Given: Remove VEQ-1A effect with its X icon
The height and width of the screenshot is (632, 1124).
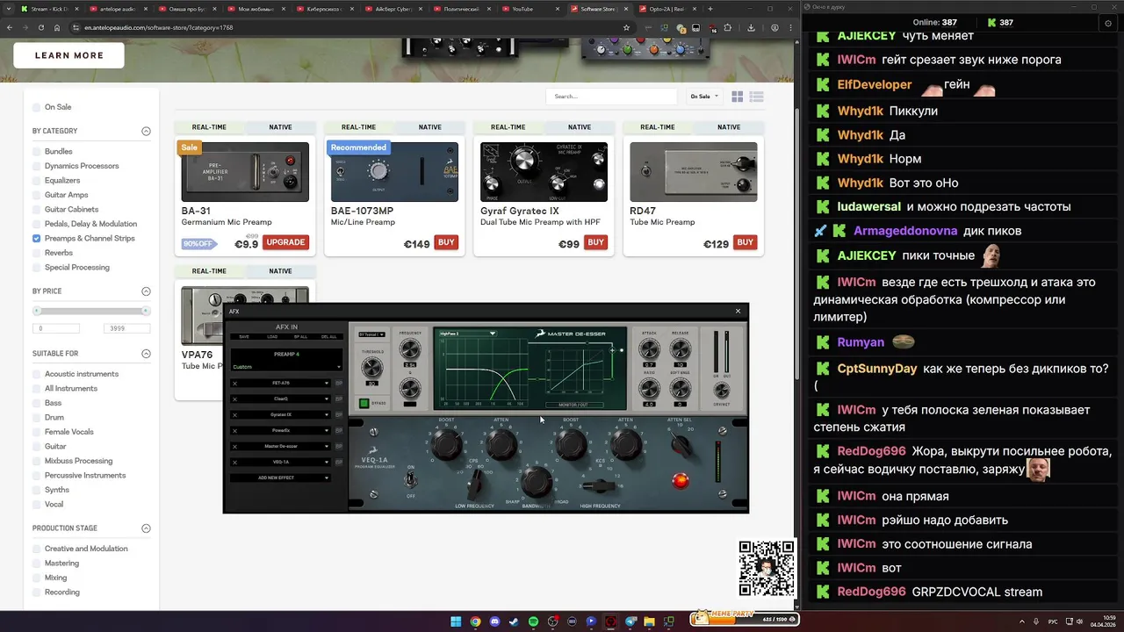Looking at the screenshot, I should coord(234,463).
